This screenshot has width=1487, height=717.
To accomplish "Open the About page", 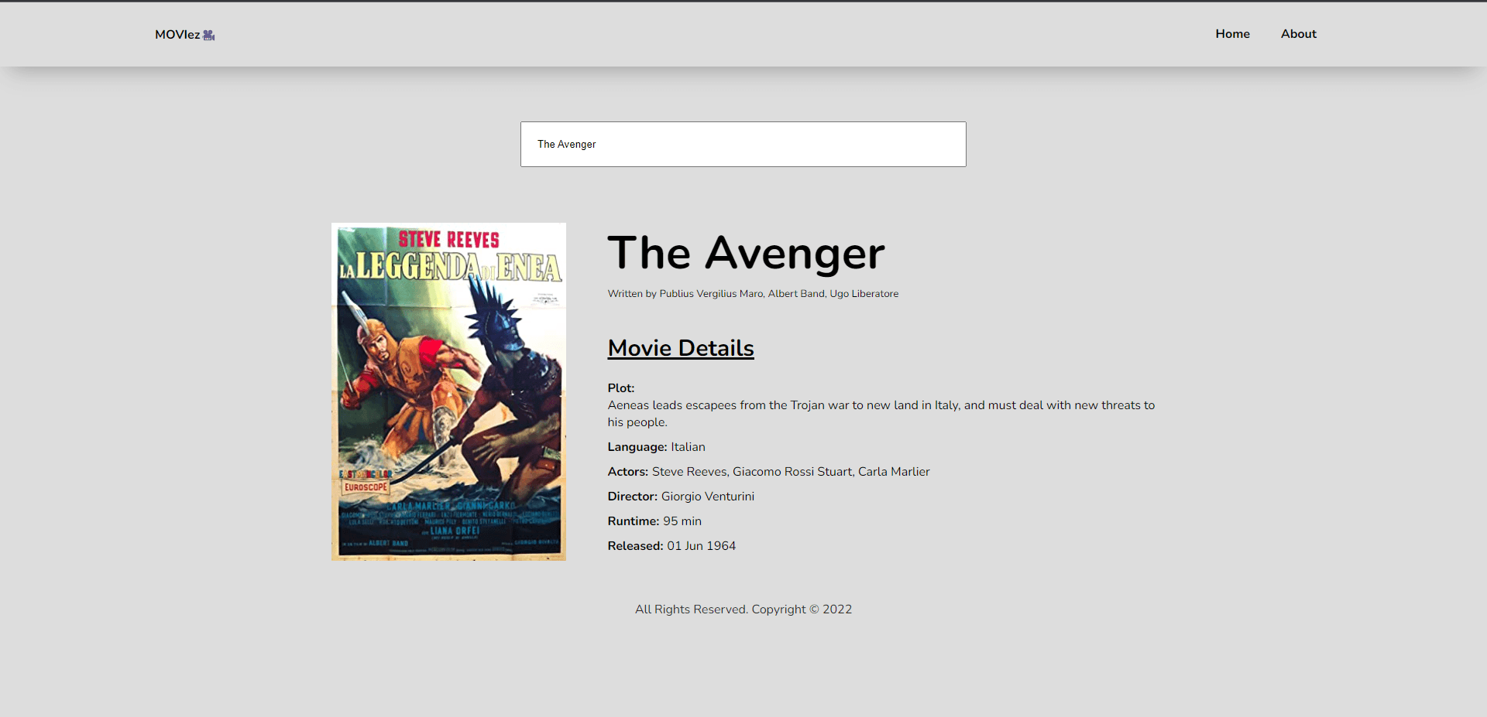I will point(1298,33).
